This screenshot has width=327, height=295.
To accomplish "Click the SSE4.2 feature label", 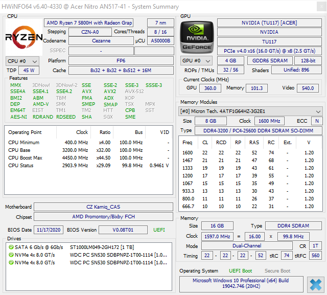I will [x=64, y=92].
